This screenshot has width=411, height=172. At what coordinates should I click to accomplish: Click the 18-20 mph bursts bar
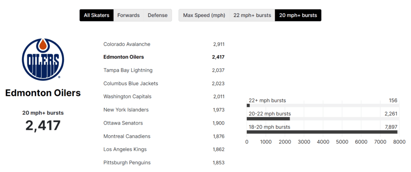322,132
